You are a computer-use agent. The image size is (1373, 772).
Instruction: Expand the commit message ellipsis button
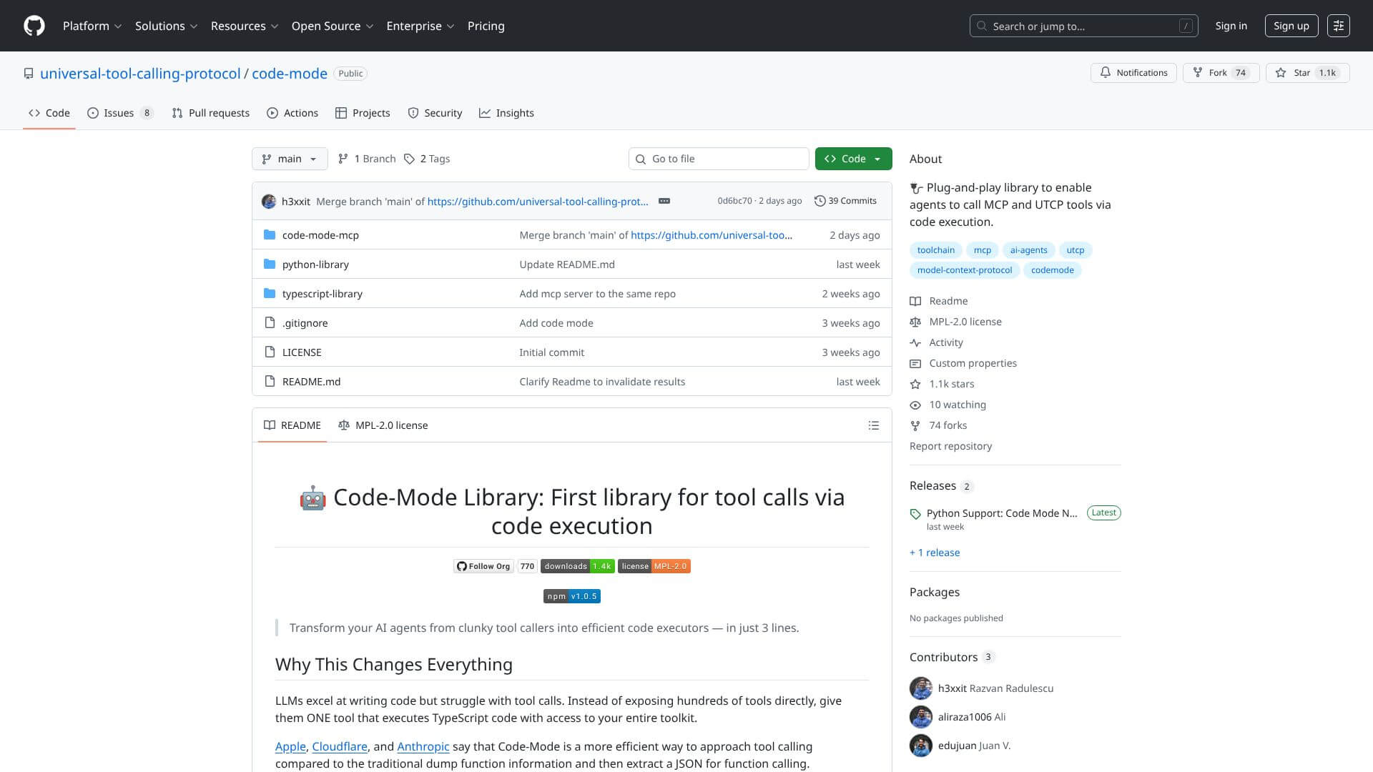pyautogui.click(x=664, y=201)
